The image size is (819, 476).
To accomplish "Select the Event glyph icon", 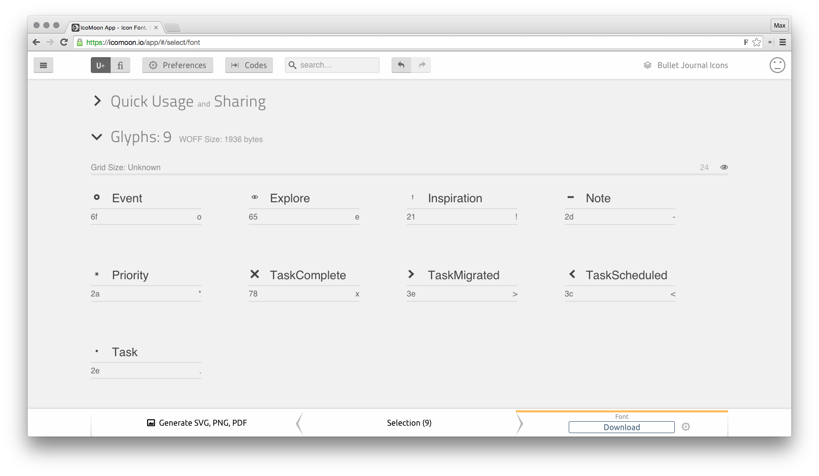I will 97,197.
